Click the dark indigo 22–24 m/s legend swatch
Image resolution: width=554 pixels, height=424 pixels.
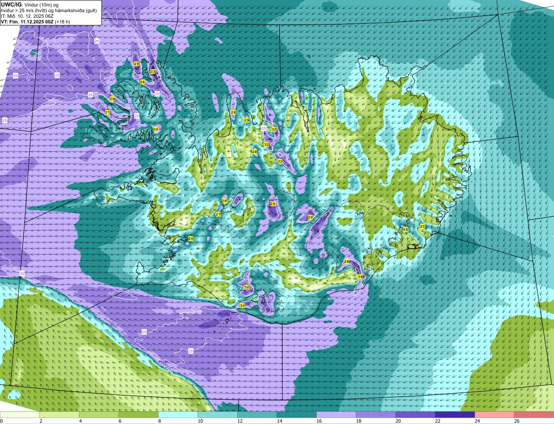click(x=455, y=414)
